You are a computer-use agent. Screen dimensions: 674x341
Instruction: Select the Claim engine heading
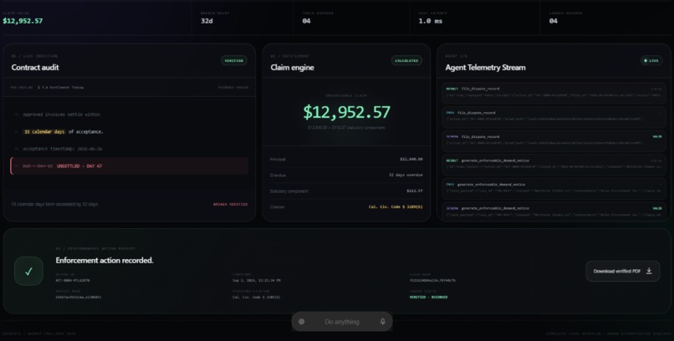click(x=293, y=68)
